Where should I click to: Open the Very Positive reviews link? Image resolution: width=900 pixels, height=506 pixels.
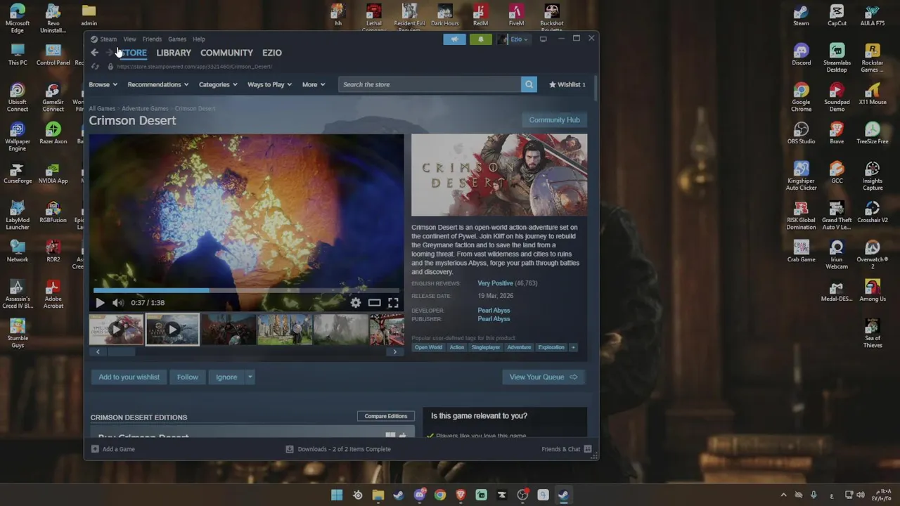[496, 283]
